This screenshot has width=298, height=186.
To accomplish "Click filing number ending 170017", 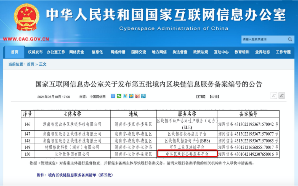I will coord(248,147).
